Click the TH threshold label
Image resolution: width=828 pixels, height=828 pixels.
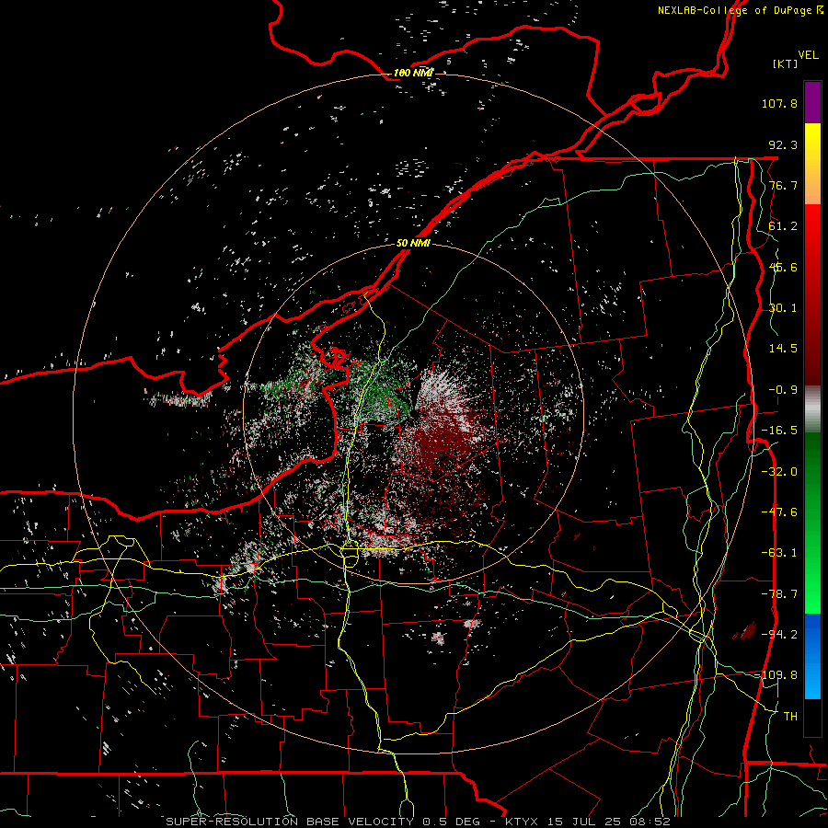(790, 717)
